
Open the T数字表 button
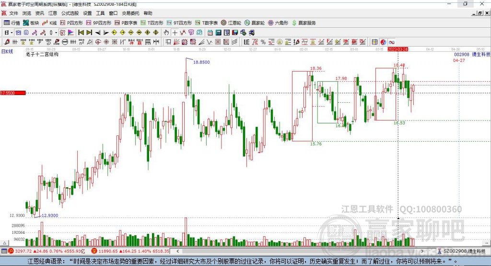click(x=206, y=23)
